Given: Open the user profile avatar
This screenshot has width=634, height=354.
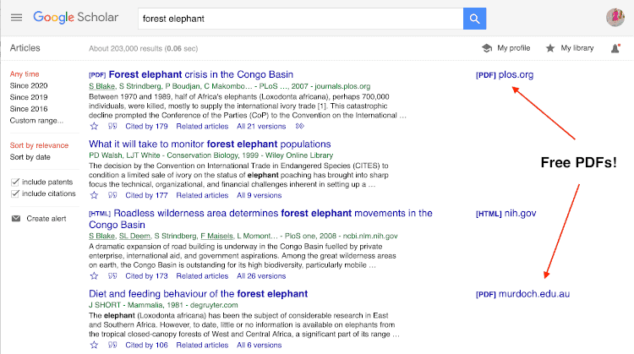Looking at the screenshot, I should tap(615, 18).
